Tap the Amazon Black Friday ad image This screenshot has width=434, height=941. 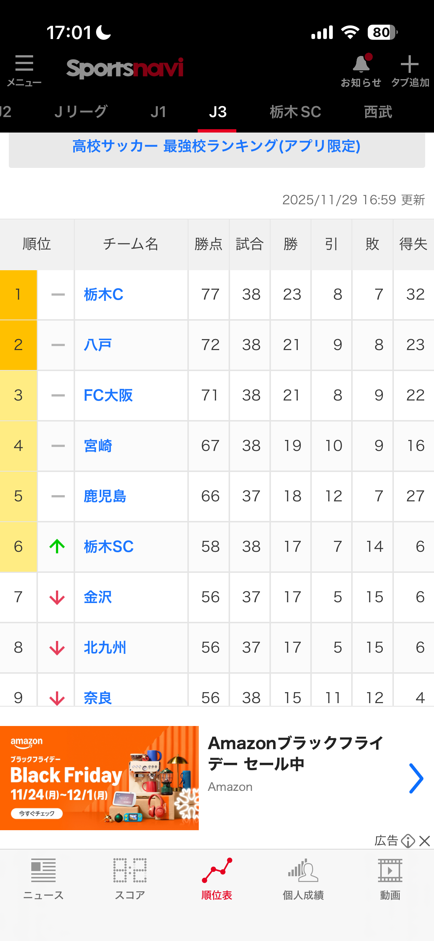(99, 778)
